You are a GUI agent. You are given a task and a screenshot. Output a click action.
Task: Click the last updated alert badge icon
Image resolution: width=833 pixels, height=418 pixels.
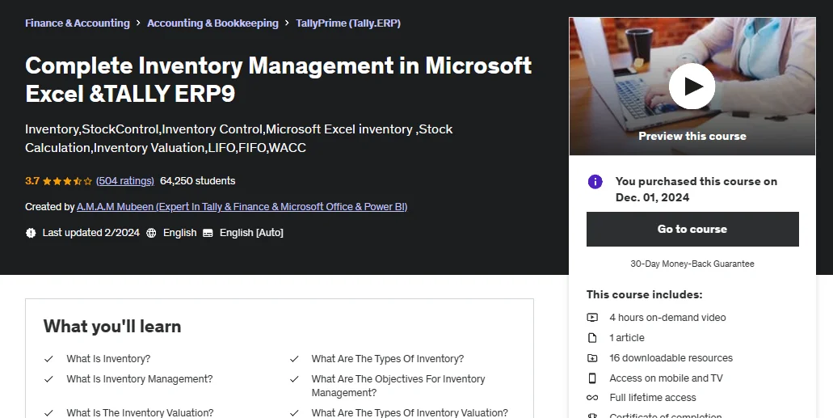click(x=31, y=233)
